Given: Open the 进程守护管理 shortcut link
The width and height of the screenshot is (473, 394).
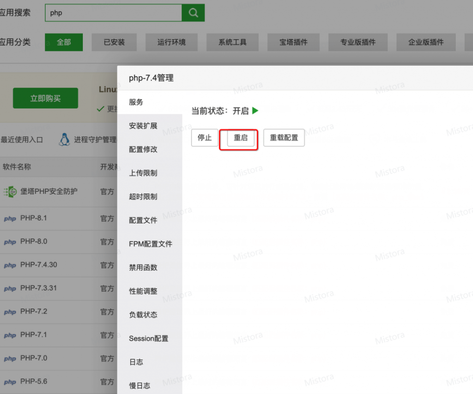Looking at the screenshot, I should 95,140.
